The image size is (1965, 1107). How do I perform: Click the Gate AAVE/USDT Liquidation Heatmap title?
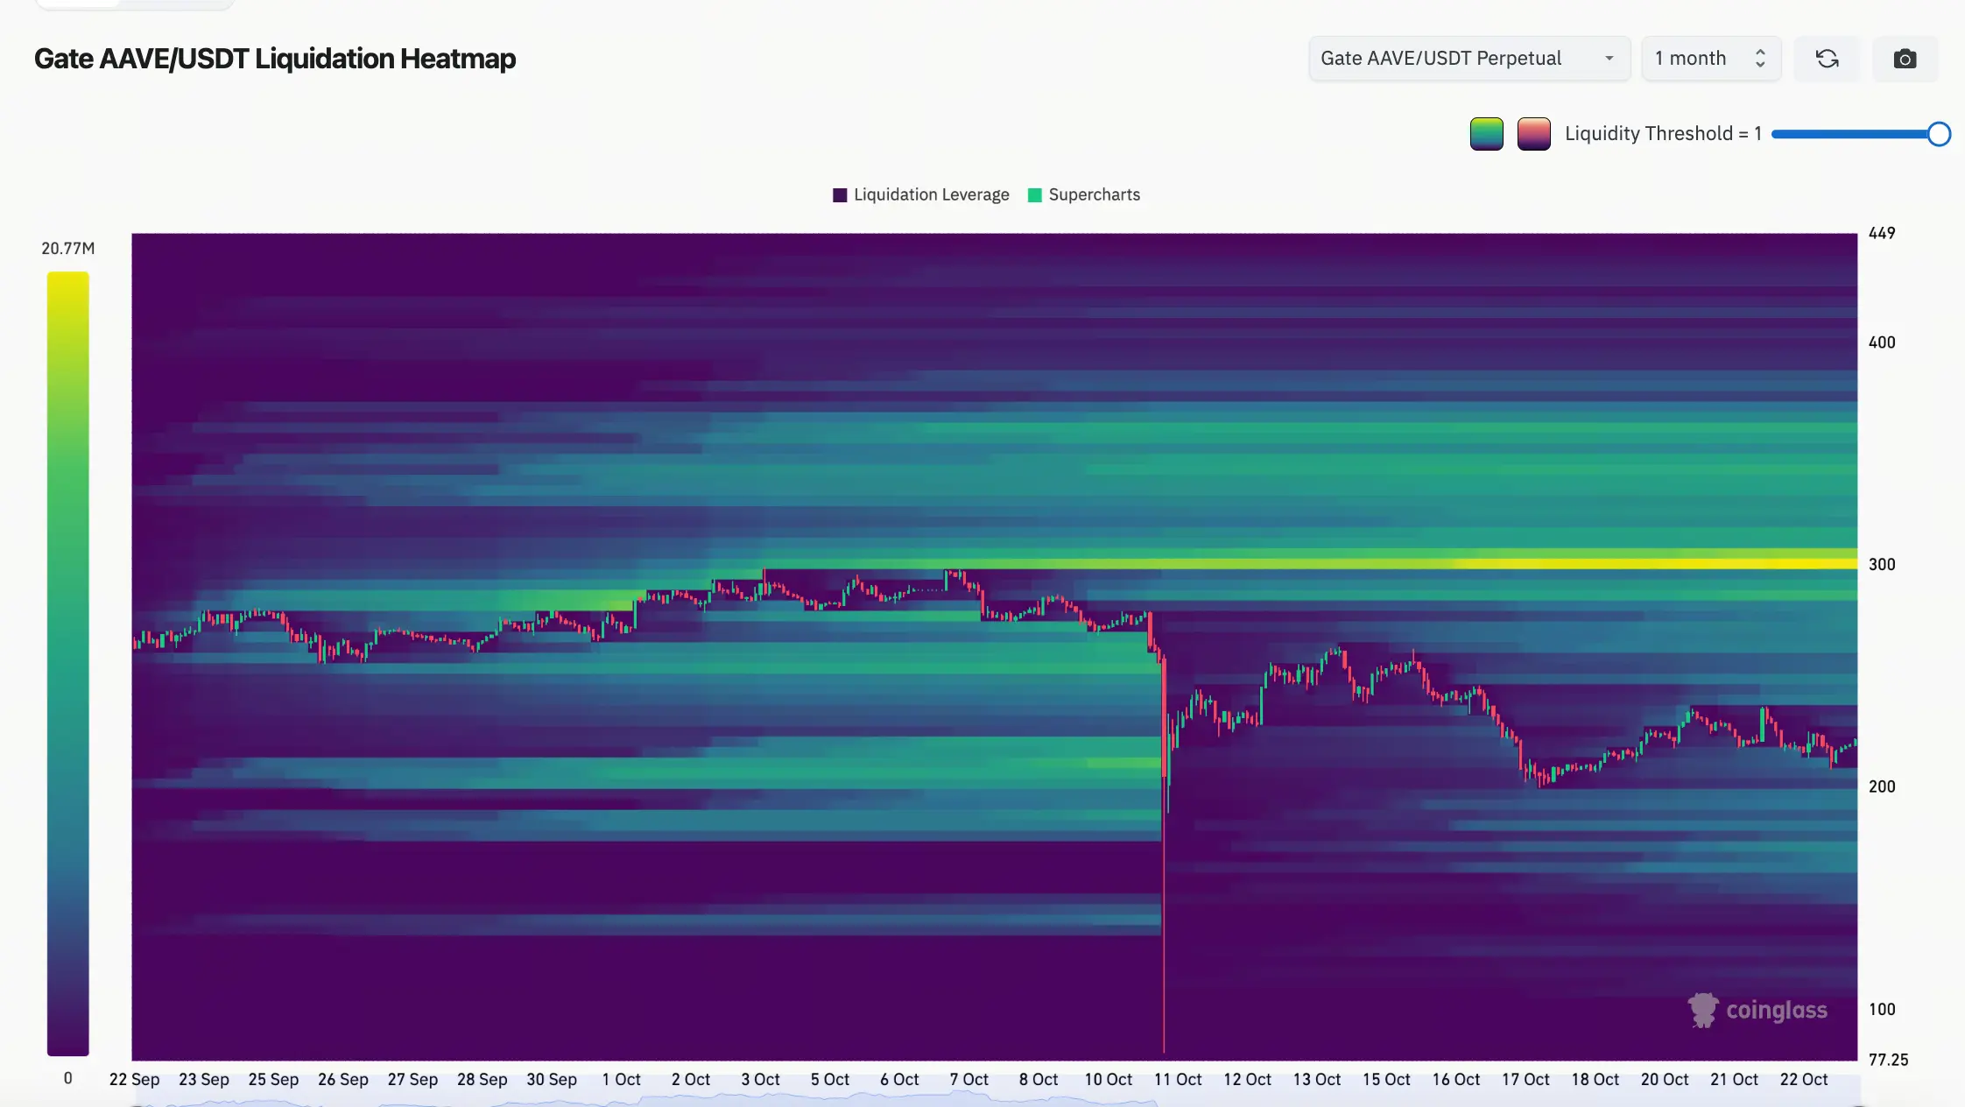275,59
